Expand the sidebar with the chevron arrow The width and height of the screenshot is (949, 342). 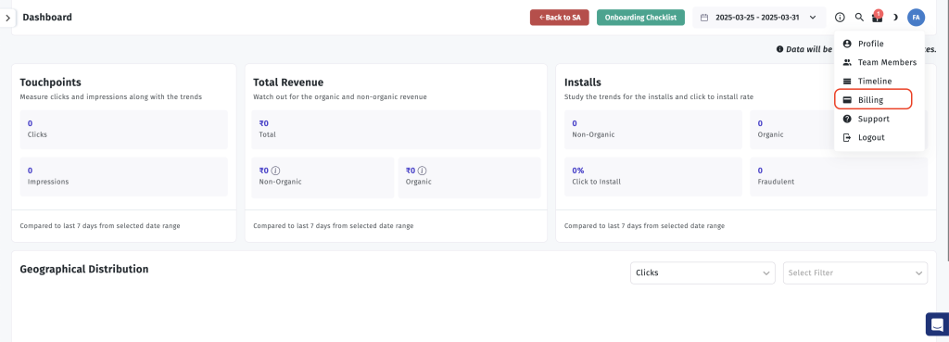(x=7, y=19)
